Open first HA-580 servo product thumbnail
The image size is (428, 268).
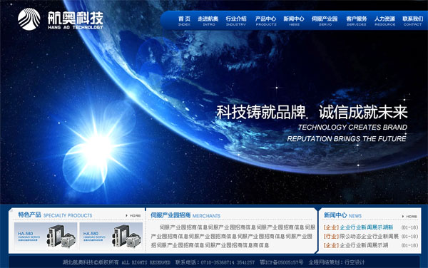[46, 236]
